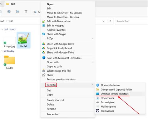Click the Search Test input field
Screen dimensions: 148x119
pos(131,21)
